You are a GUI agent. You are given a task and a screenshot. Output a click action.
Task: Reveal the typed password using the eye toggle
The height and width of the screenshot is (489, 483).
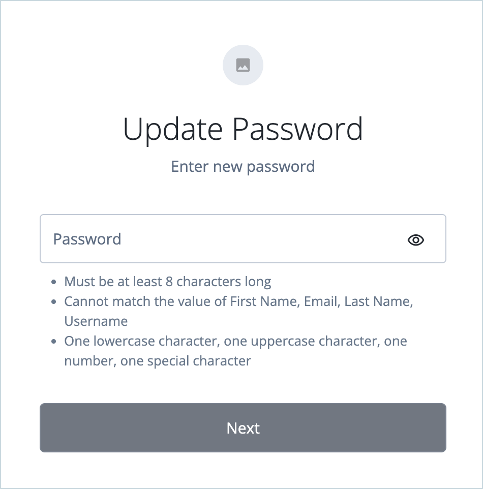(415, 239)
